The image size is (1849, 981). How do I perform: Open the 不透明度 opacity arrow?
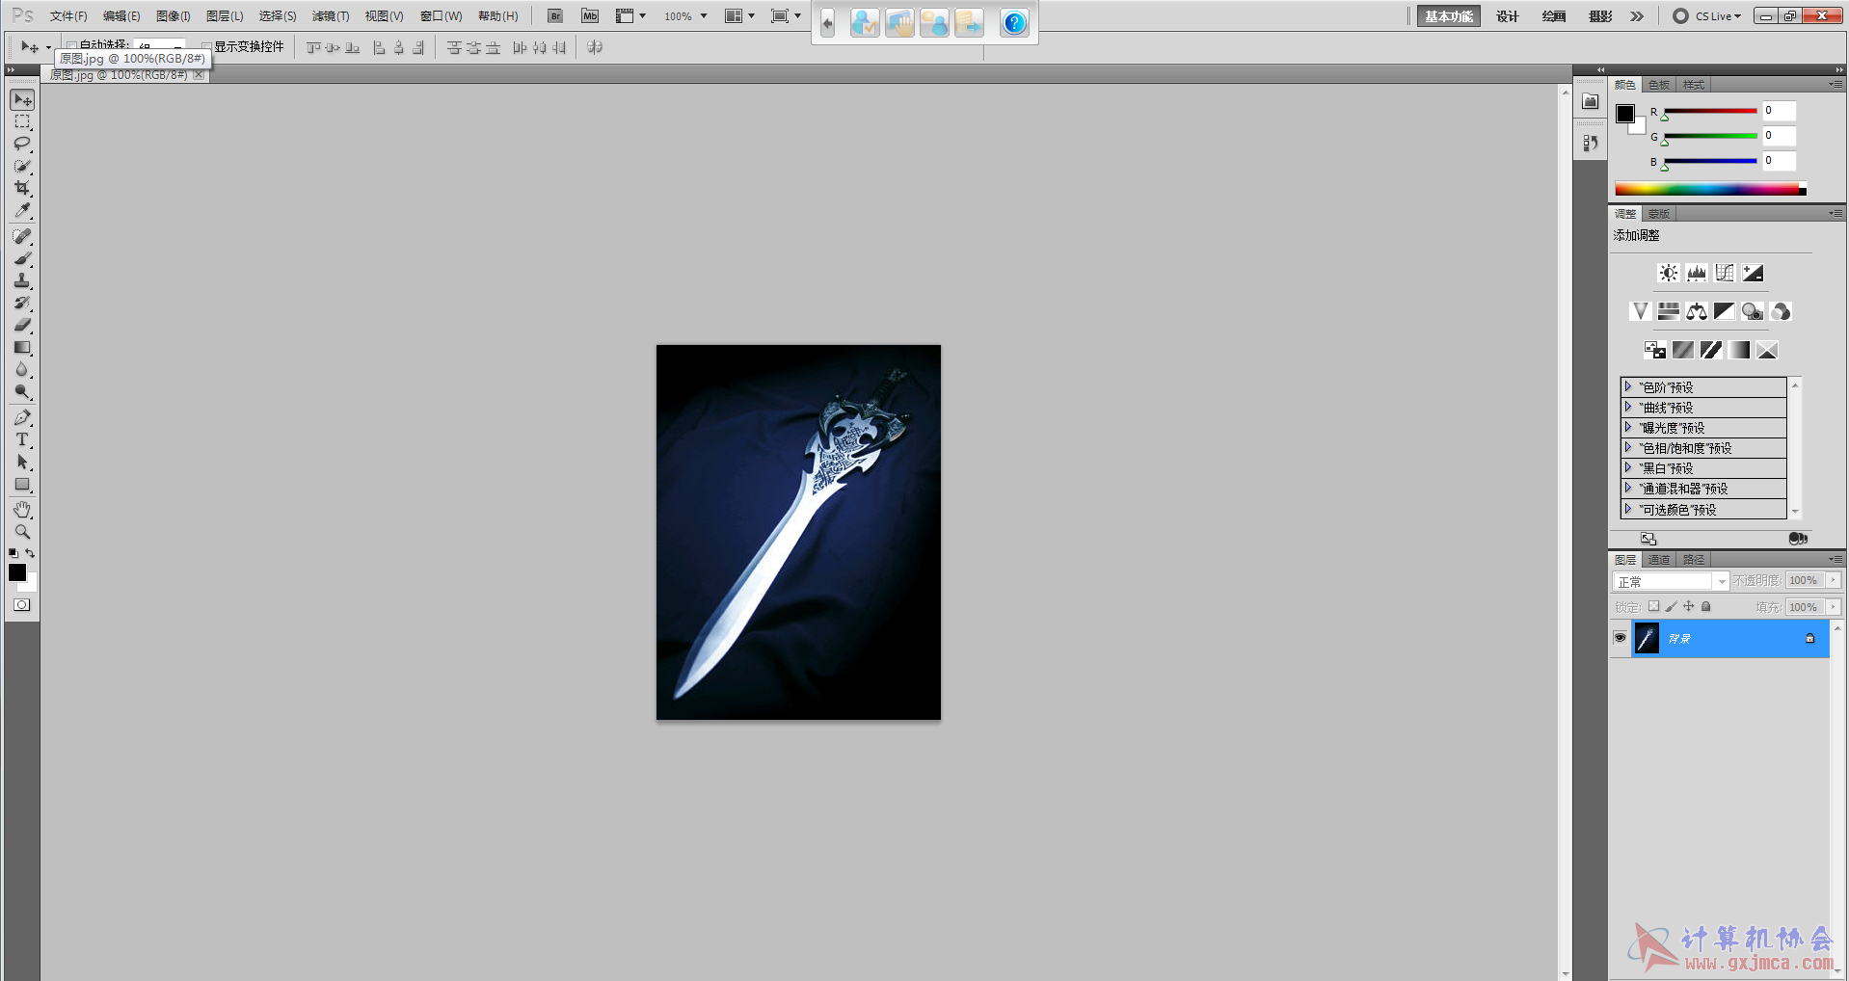pyautogui.click(x=1834, y=580)
